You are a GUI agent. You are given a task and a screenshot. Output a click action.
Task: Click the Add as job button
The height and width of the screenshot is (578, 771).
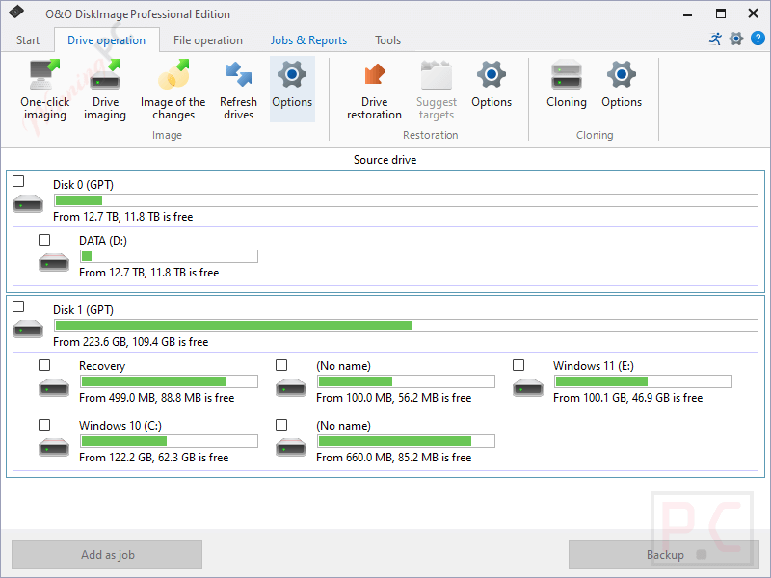[107, 555]
